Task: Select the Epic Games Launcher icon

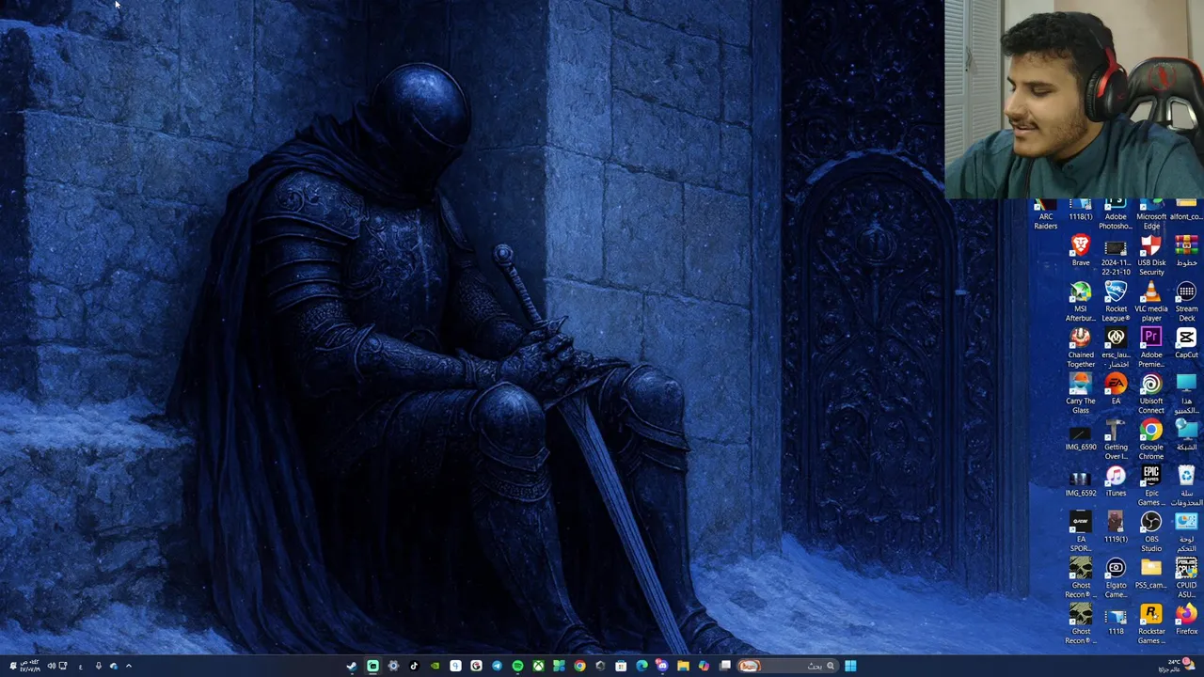Action: 1151,486
